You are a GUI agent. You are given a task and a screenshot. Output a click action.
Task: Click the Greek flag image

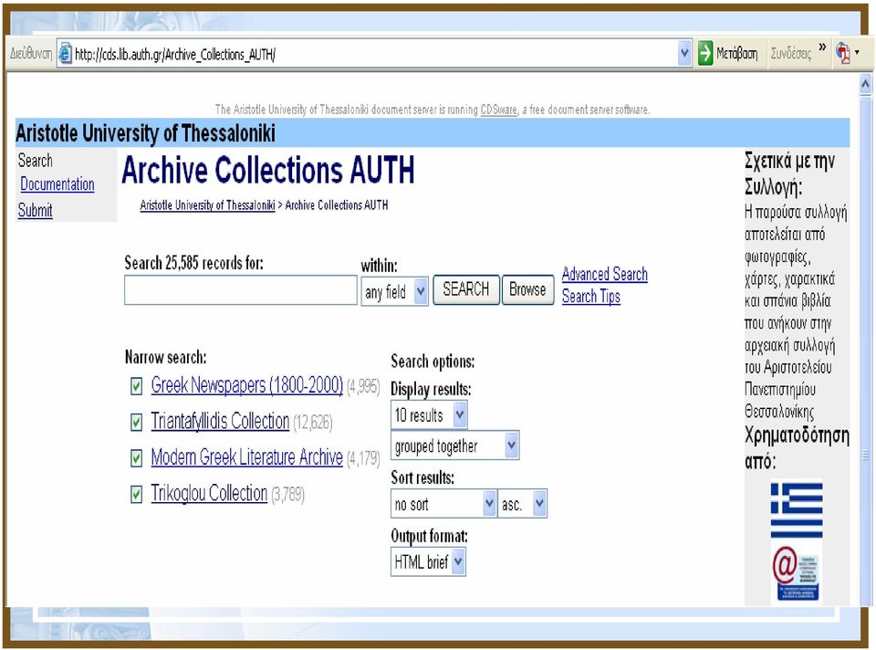click(x=797, y=510)
